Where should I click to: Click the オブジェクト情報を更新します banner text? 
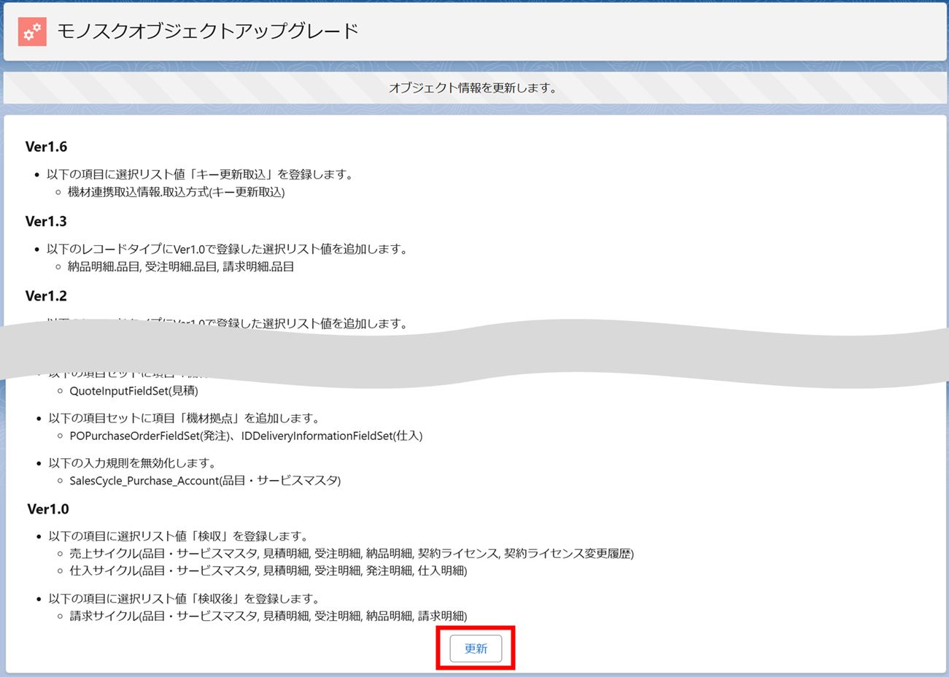(473, 88)
